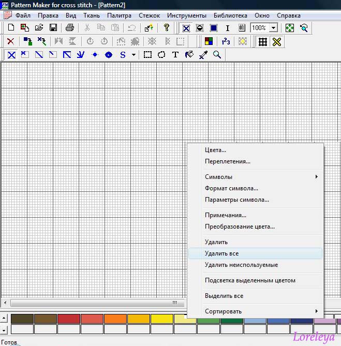
Task: Pick the orange palette color swatch
Action: pyautogui.click(x=115, y=319)
